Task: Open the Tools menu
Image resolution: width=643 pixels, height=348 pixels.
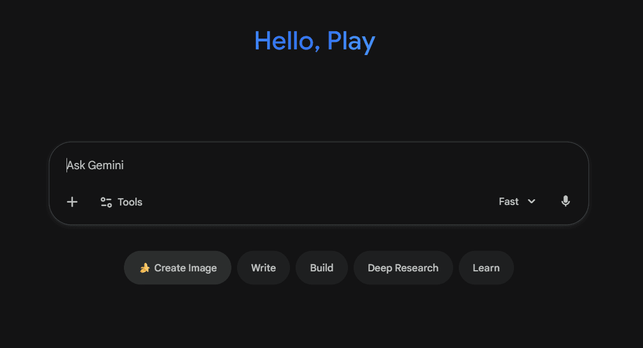Action: pos(122,202)
